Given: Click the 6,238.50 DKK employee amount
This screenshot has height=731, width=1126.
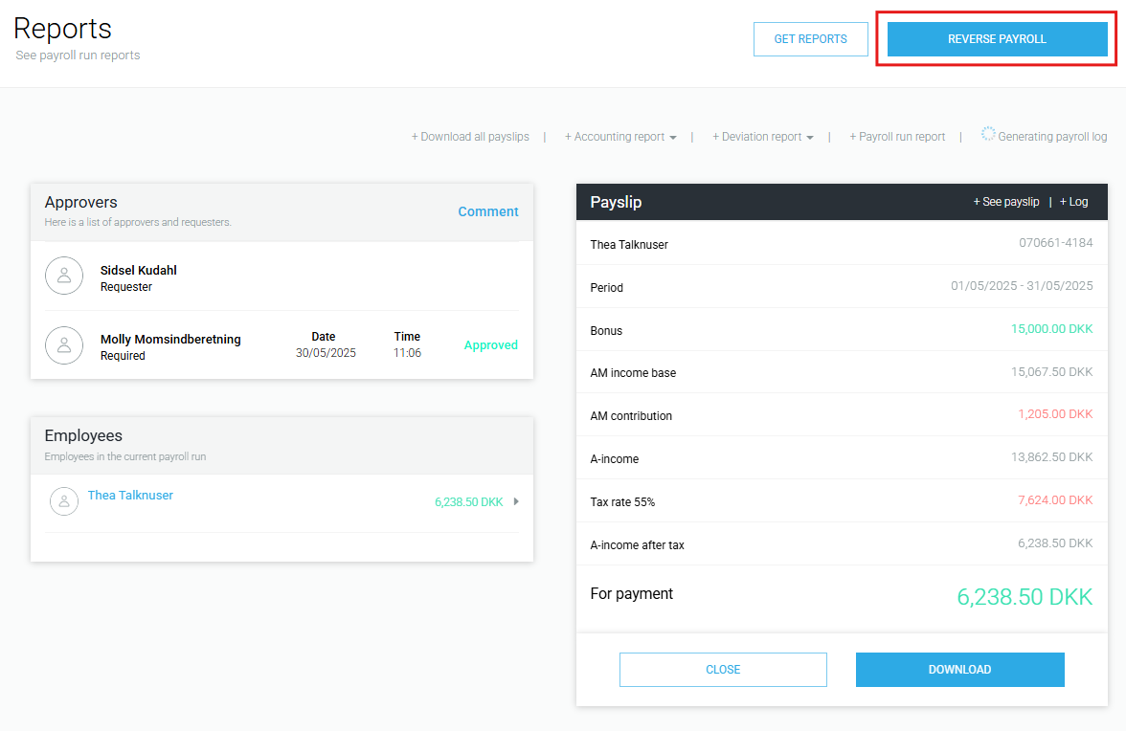Looking at the screenshot, I should (x=468, y=501).
